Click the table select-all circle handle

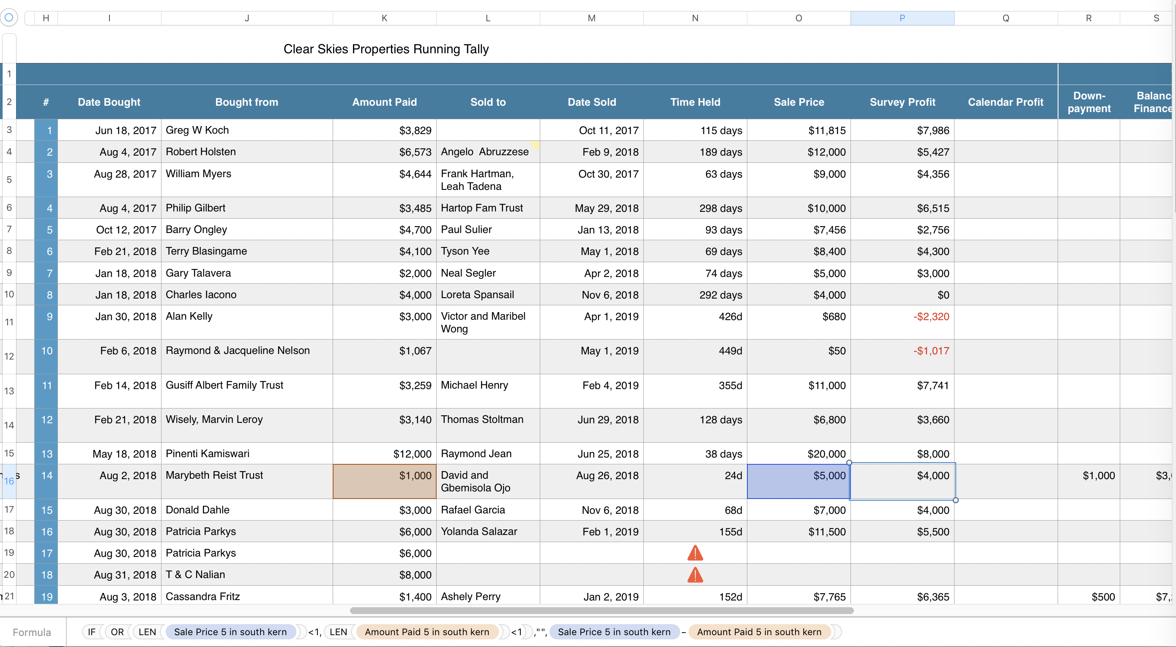9,17
